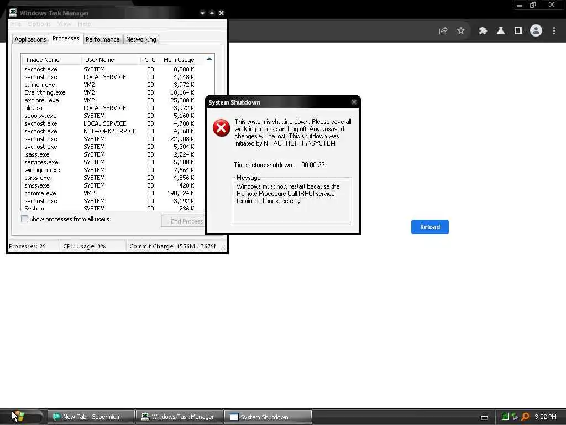
Task: Click the blue Reload button
Action: point(429,226)
